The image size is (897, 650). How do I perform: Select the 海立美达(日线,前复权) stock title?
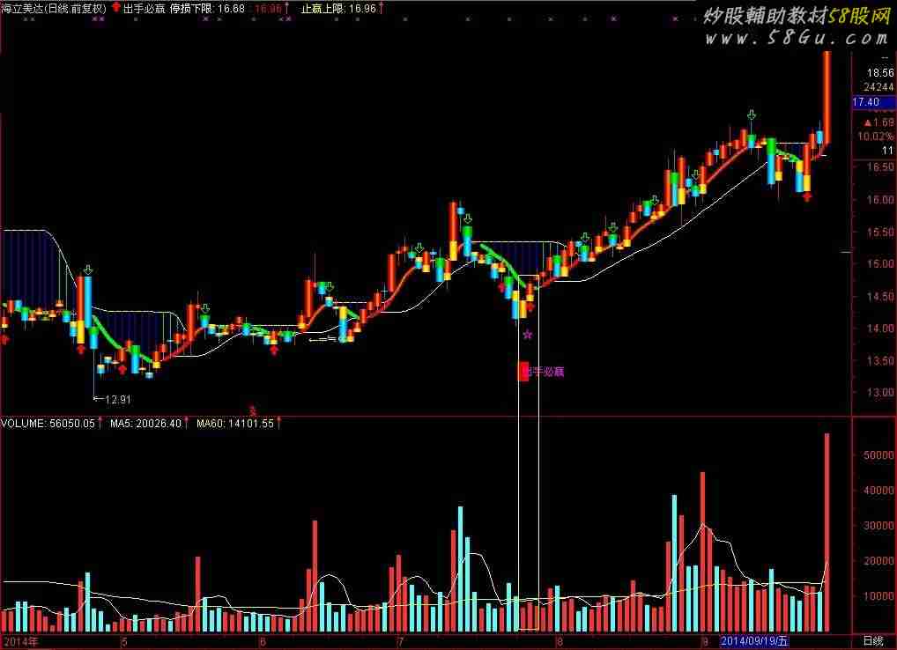54,9
